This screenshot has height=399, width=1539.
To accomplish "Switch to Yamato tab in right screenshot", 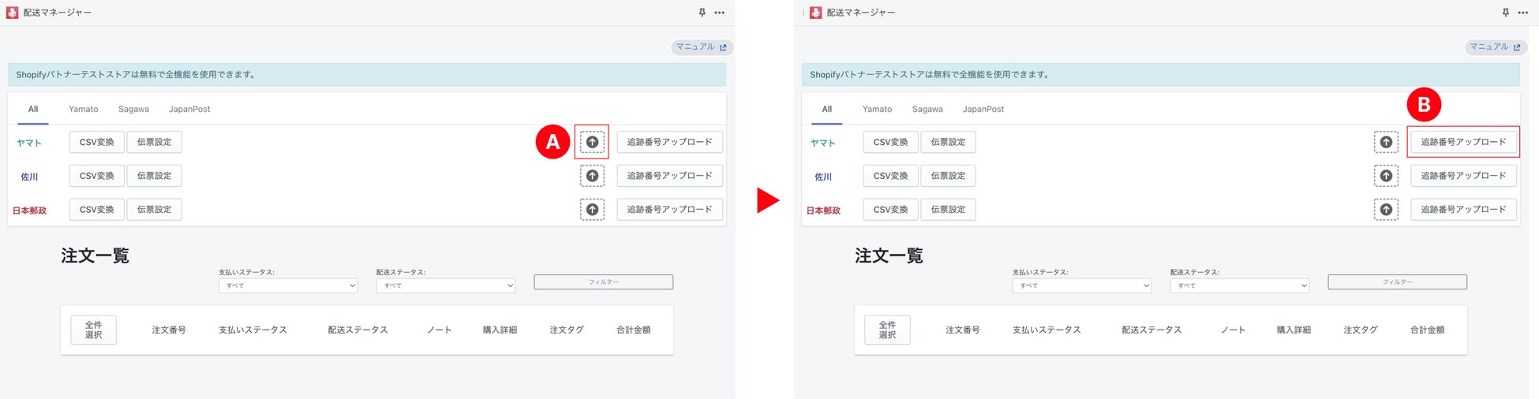I will click(x=878, y=109).
